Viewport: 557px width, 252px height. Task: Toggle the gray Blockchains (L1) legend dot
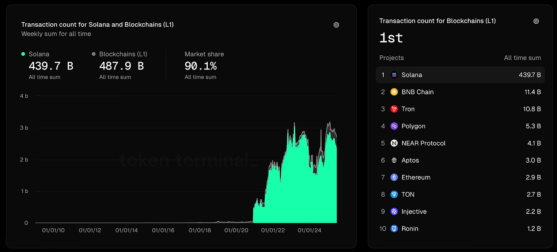point(94,54)
